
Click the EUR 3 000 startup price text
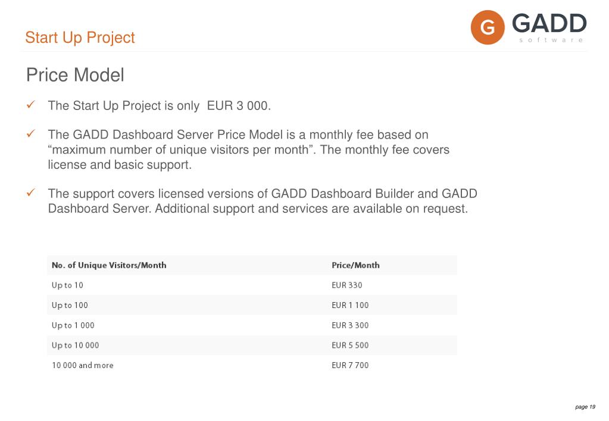[239, 105]
